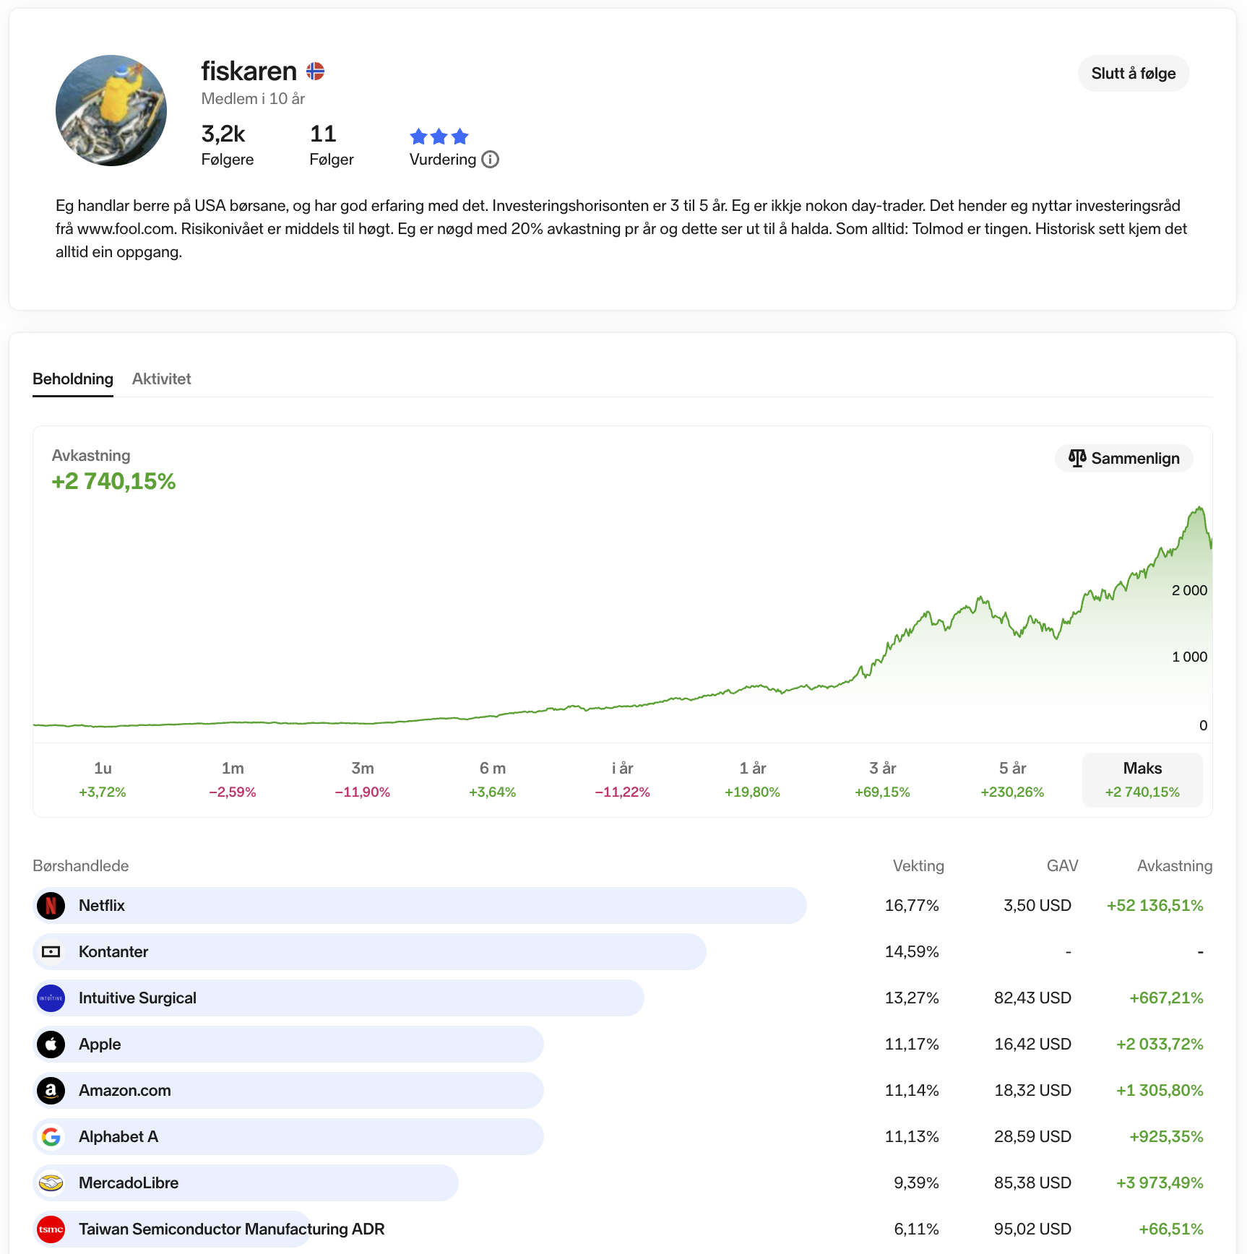The width and height of the screenshot is (1247, 1254).
Task: Select the 5 år return period
Action: coord(1012,779)
